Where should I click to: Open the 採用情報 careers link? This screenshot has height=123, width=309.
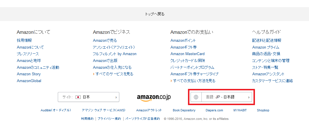tap(24, 41)
